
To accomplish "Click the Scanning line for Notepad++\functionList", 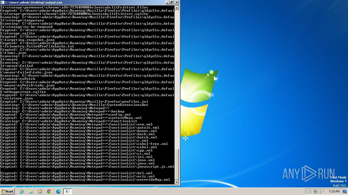I will coord(69,121).
